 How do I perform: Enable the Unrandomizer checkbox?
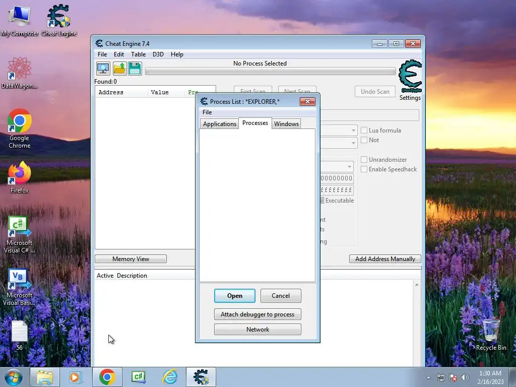click(364, 160)
